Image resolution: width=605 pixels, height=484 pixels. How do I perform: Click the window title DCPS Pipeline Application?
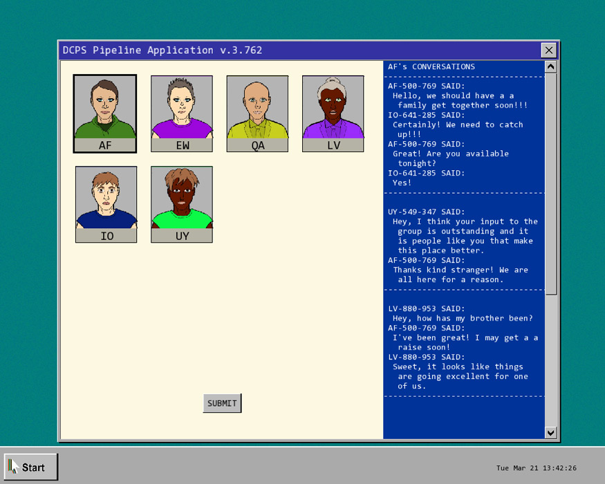click(x=162, y=50)
